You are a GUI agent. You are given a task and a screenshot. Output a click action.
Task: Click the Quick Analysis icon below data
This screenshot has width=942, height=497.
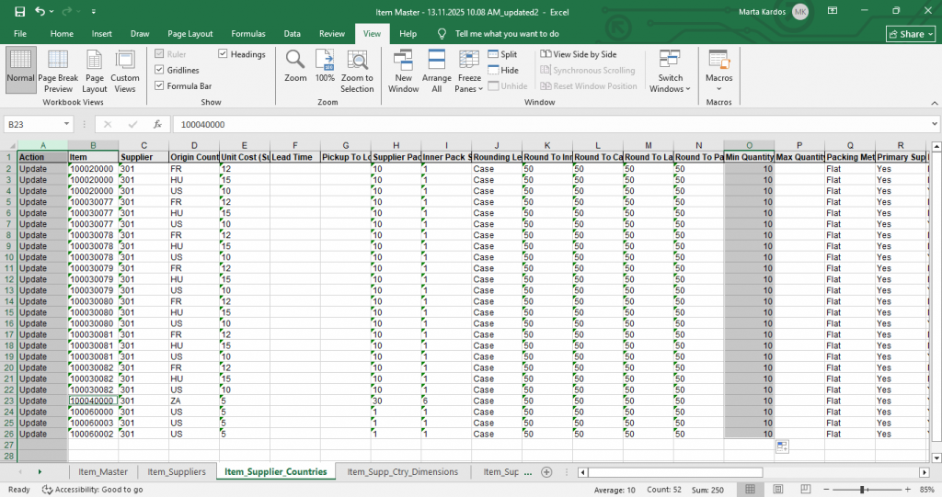781,446
